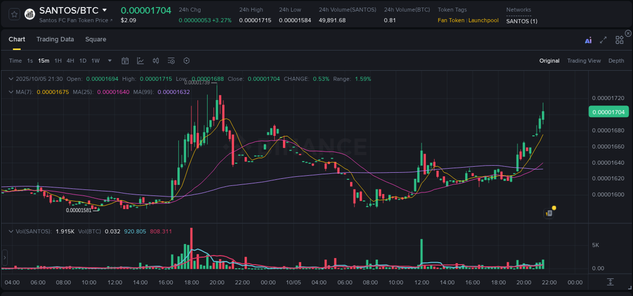Image resolution: width=633 pixels, height=296 pixels.
Task: Open the Launchpool token tag link
Action: (x=484, y=20)
